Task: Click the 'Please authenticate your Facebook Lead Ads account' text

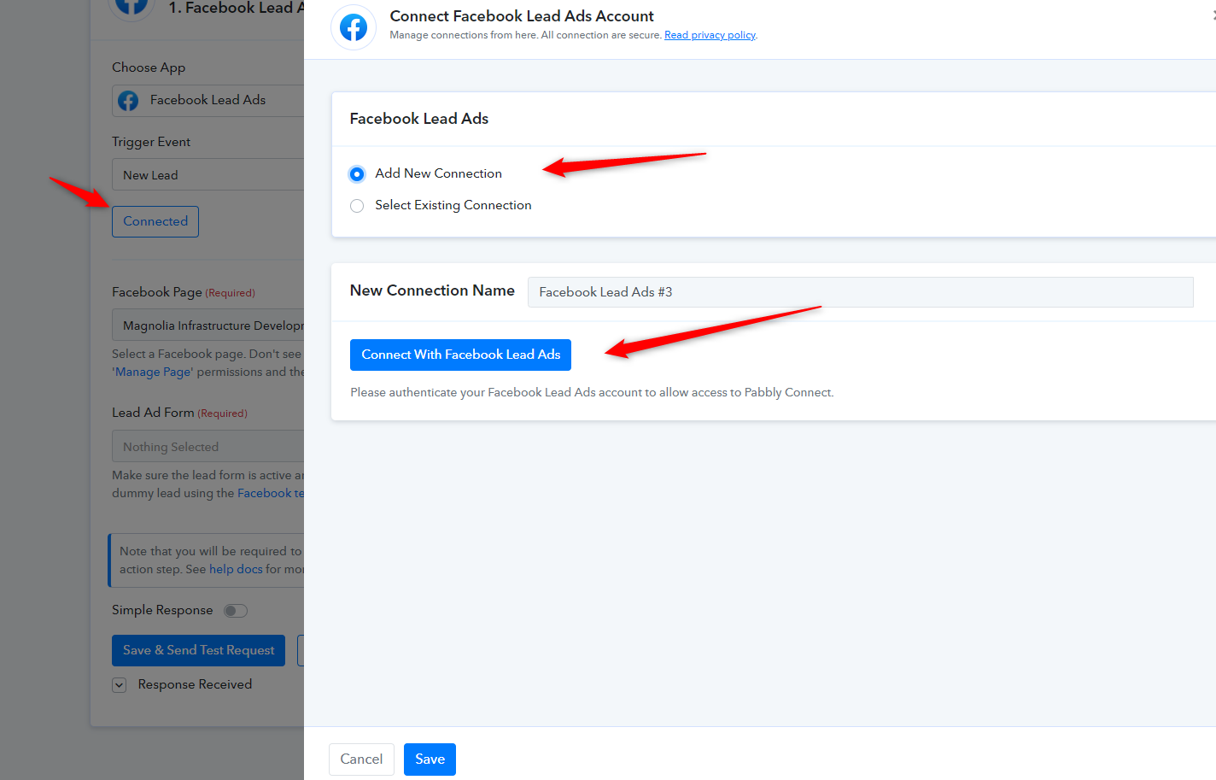Action: click(x=592, y=393)
